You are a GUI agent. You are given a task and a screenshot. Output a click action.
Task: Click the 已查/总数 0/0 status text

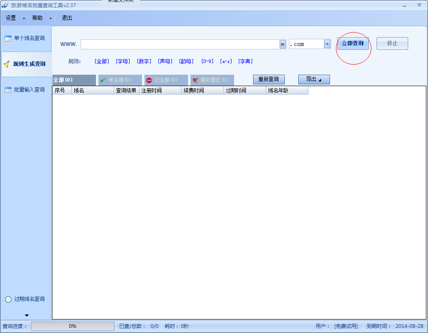[x=139, y=326]
